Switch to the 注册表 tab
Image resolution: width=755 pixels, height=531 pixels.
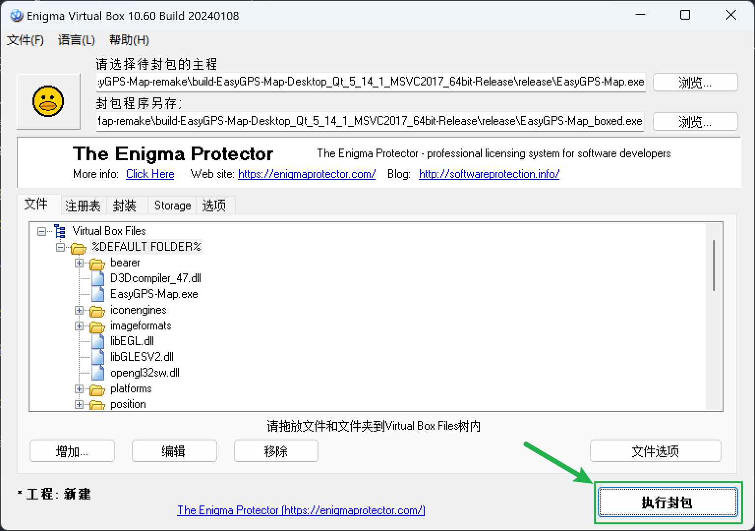coord(83,206)
